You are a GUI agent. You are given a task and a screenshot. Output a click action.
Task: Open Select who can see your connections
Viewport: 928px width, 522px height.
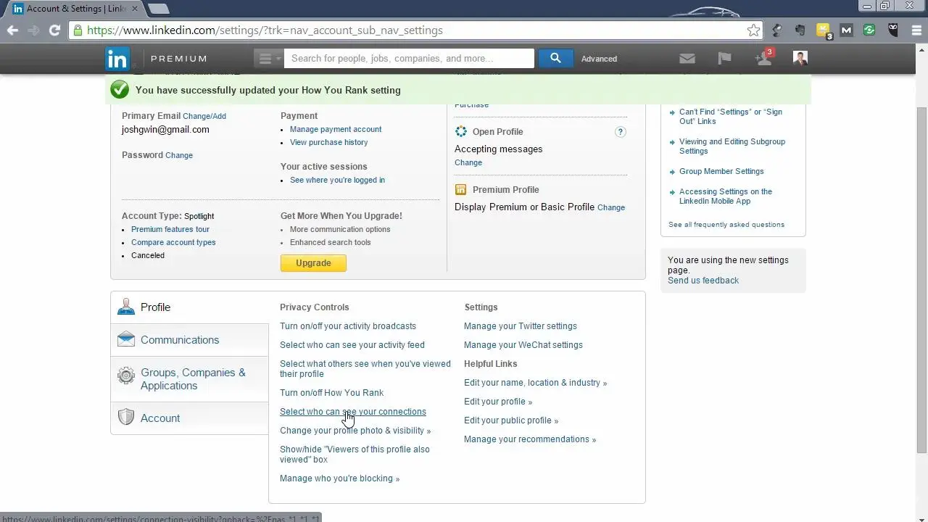(353, 412)
